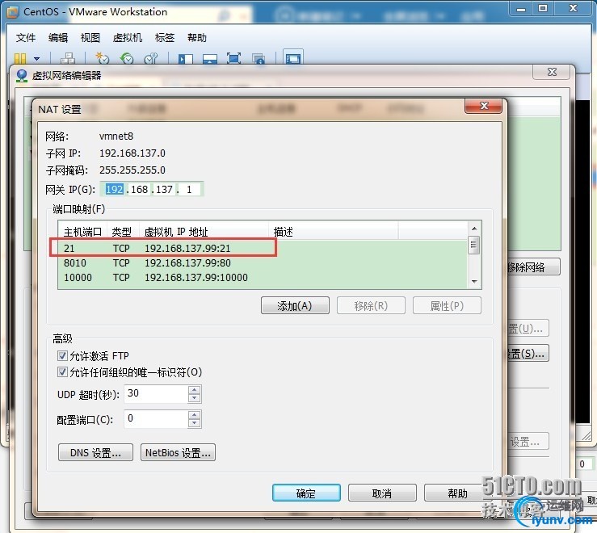
Task: Click the console view toolbar icon
Action: coord(292,58)
